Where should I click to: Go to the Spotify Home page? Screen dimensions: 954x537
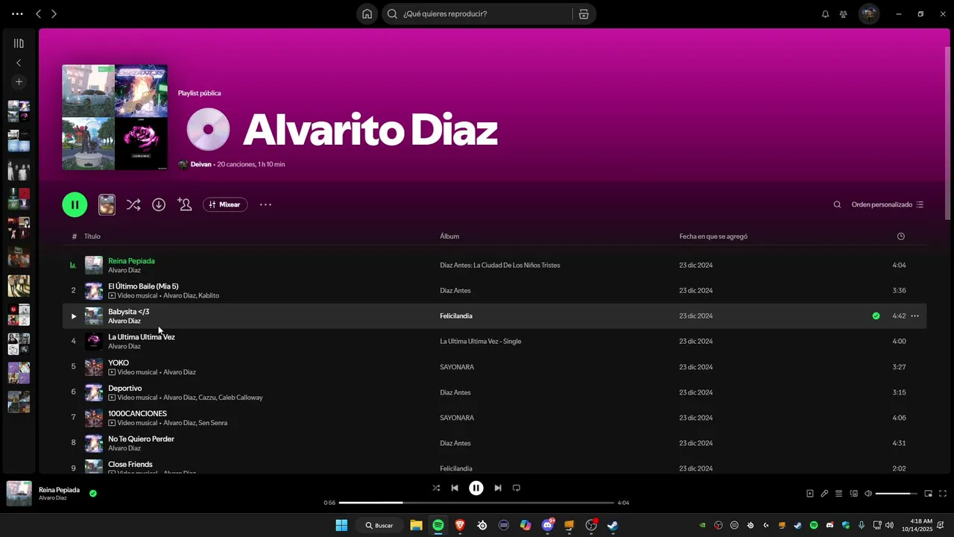tap(367, 13)
